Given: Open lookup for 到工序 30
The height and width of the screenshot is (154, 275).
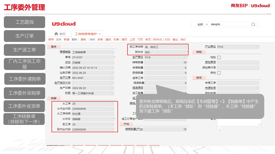Looking at the screenshot, I should pyautogui.click(x=112, y=124).
